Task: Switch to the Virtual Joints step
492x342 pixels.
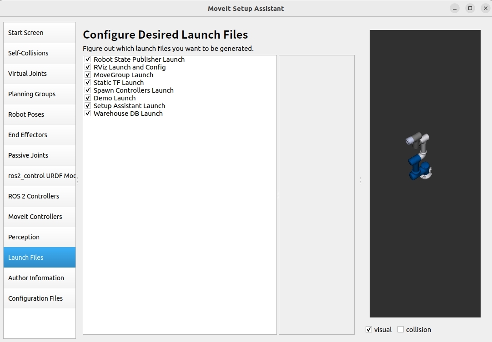Action: click(x=40, y=74)
